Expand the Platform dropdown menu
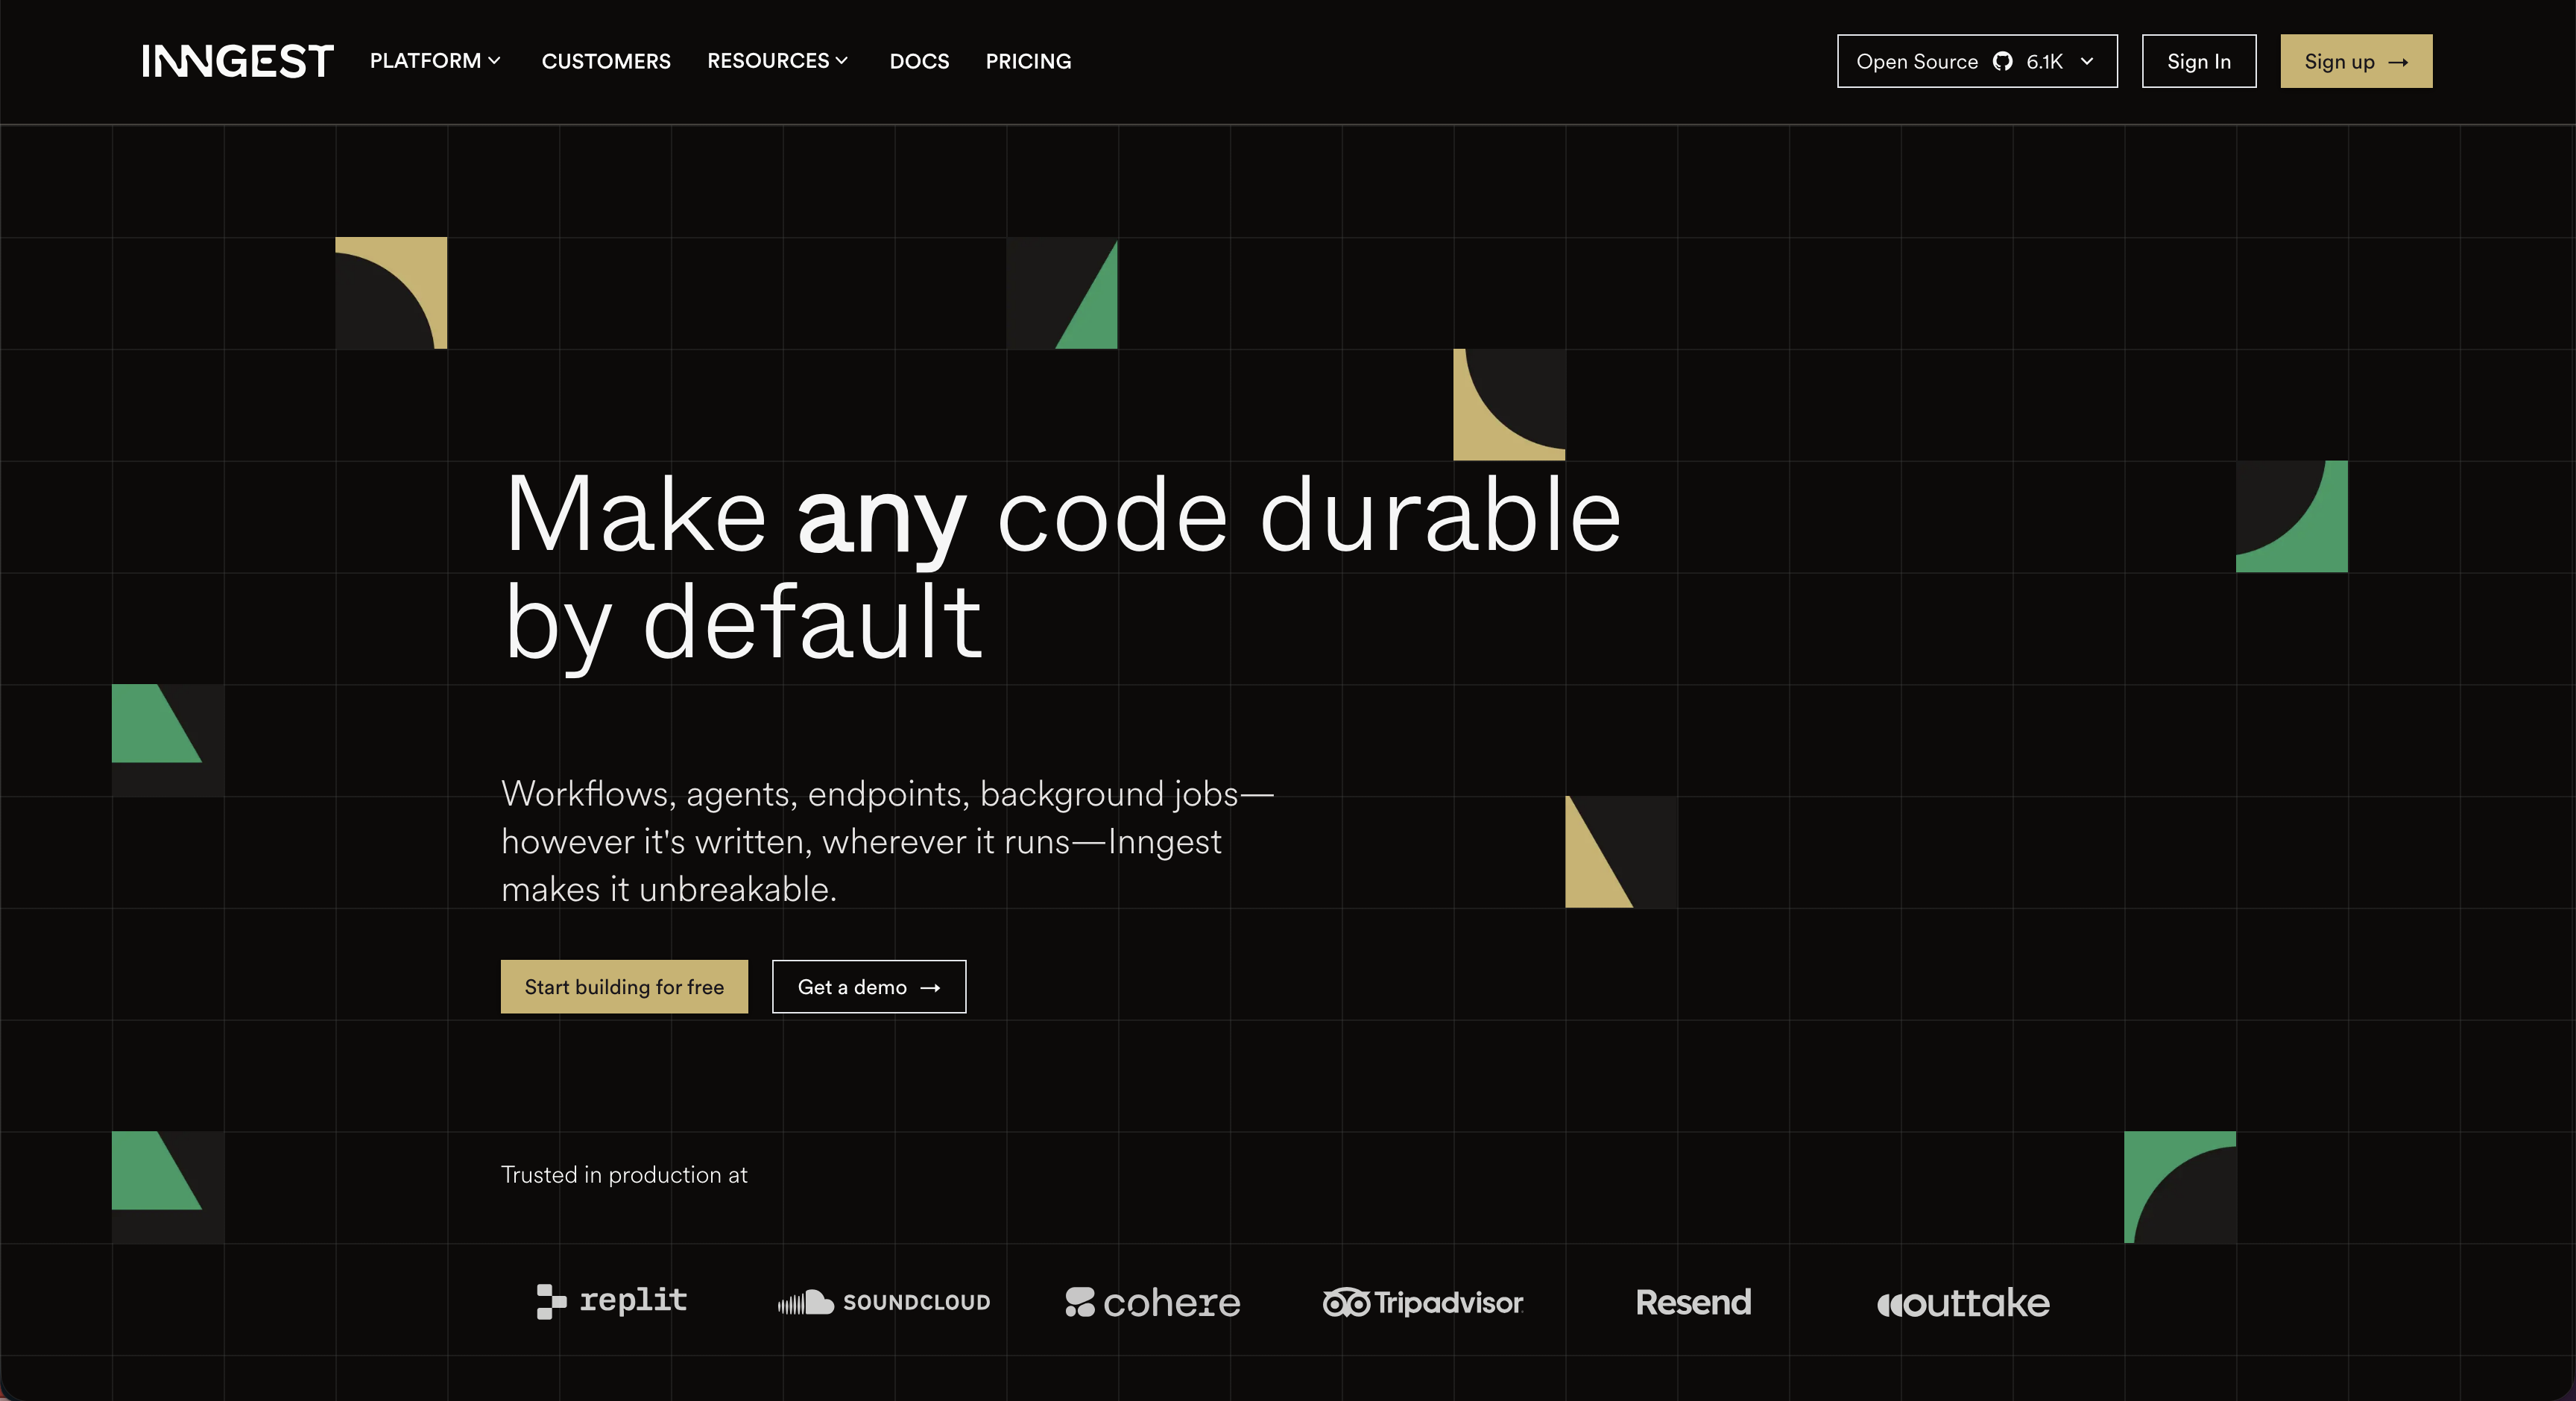This screenshot has width=2576, height=1401. point(435,61)
